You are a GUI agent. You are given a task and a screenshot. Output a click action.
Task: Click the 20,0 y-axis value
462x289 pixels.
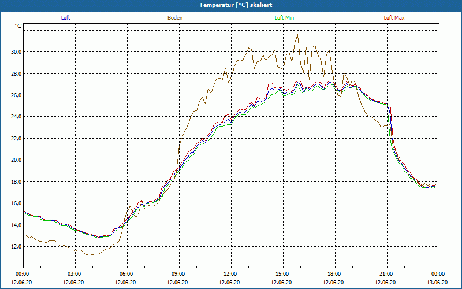coord(17,160)
